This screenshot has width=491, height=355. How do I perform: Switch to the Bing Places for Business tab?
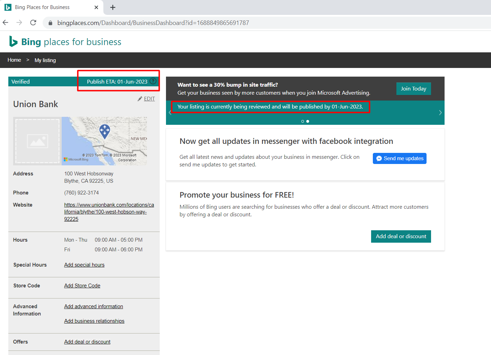(51, 7)
